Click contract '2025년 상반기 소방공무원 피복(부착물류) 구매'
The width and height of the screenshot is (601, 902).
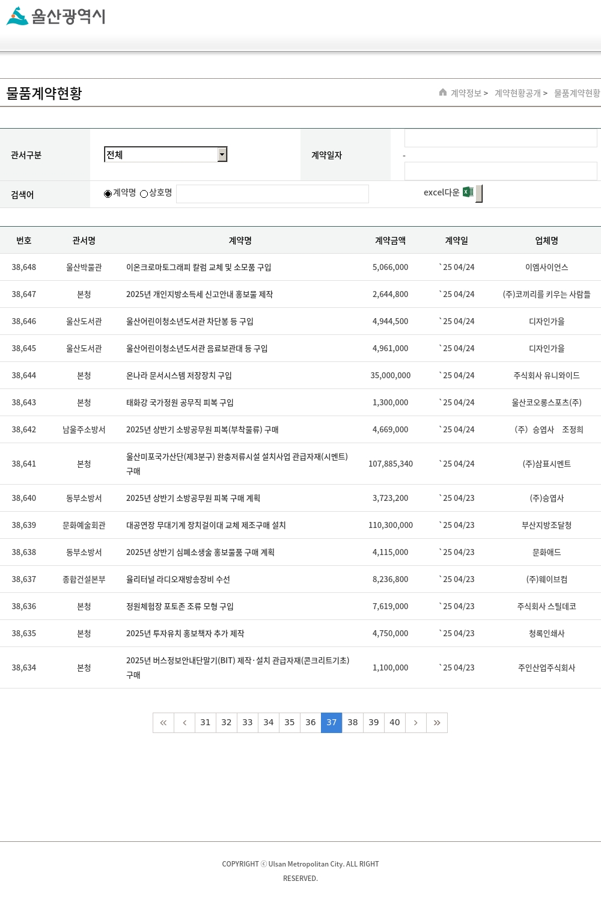pos(203,430)
